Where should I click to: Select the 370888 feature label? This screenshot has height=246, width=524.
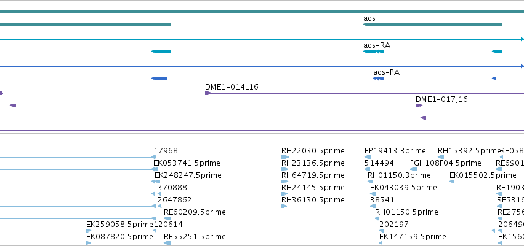coord(172,188)
